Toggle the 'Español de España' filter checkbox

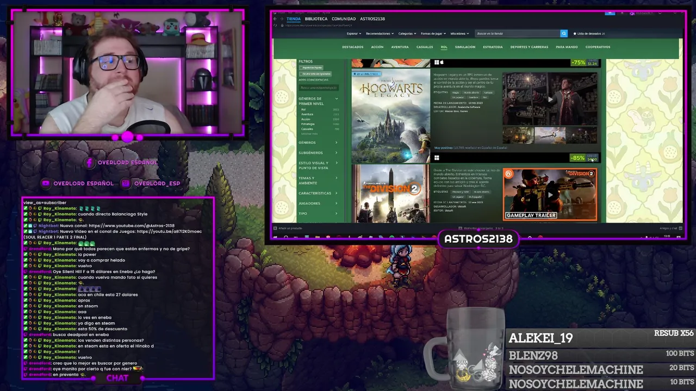pos(312,67)
